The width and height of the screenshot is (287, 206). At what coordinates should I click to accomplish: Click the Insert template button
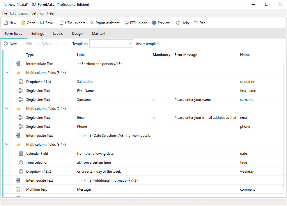coord(148,44)
